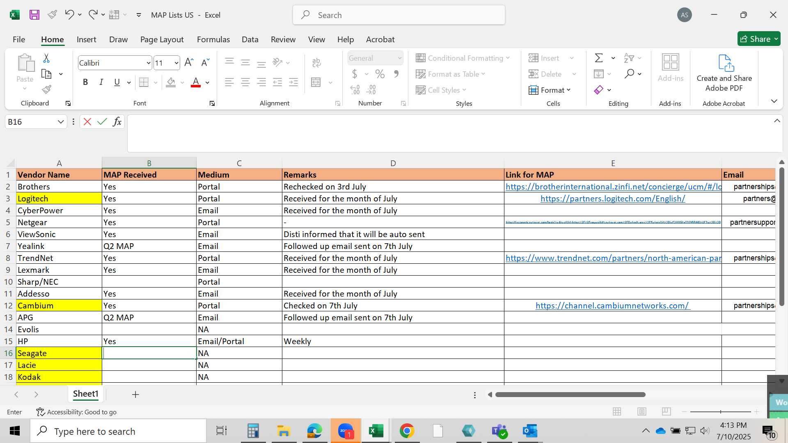Cancel cell entry with X
Screen dimensions: 788x443
coord(87,121)
